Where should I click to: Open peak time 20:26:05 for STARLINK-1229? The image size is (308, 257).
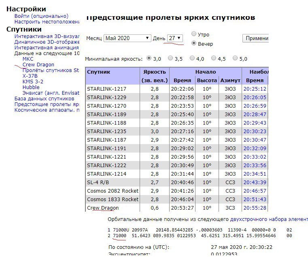255,97
